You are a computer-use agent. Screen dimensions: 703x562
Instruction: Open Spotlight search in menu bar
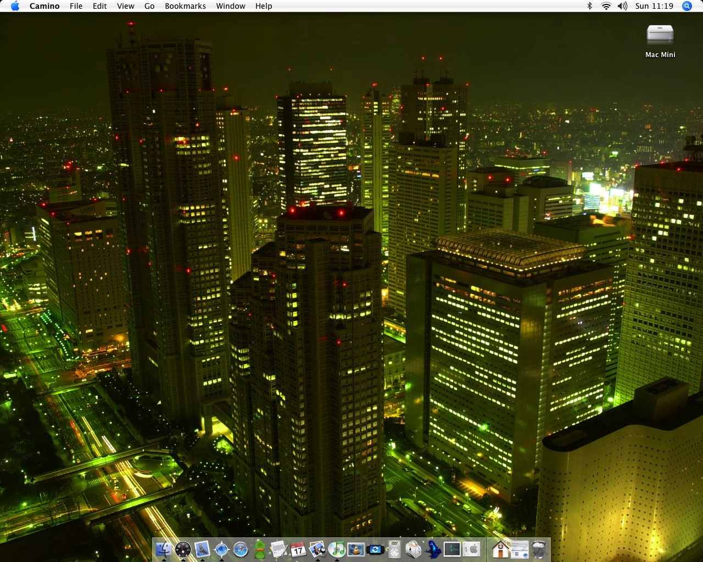click(687, 6)
